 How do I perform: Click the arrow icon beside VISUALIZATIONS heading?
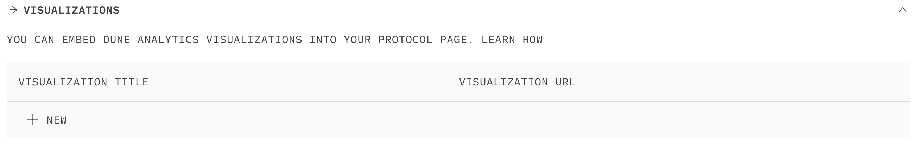coord(14,10)
